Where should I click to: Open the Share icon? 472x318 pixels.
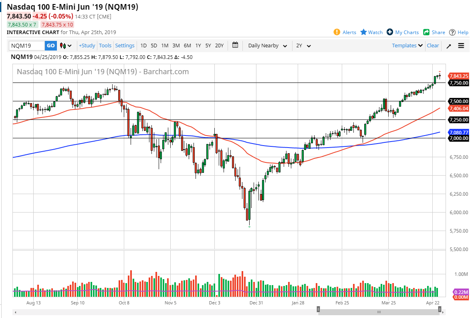pyautogui.click(x=425, y=32)
